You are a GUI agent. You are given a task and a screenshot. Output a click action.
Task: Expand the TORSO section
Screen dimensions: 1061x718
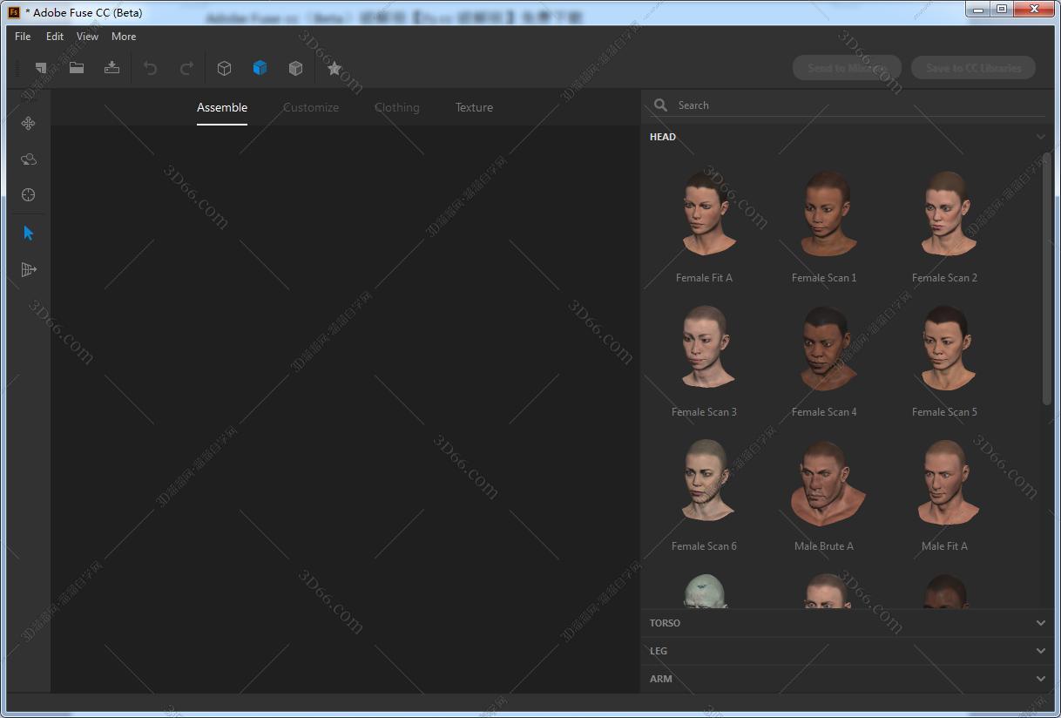[x=847, y=623]
